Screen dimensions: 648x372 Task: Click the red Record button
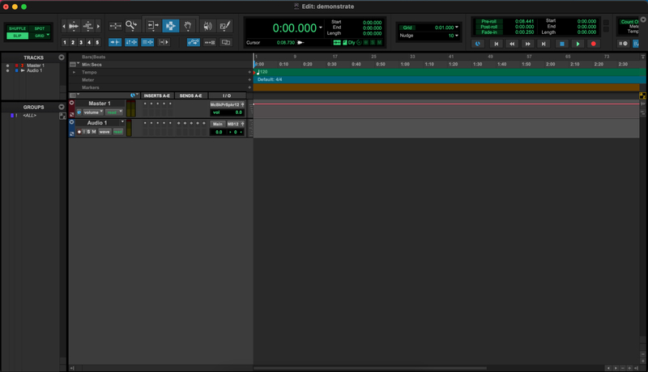[594, 44]
